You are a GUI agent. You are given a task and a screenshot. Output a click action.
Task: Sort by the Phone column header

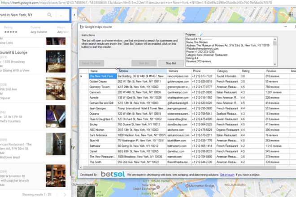[204, 71]
